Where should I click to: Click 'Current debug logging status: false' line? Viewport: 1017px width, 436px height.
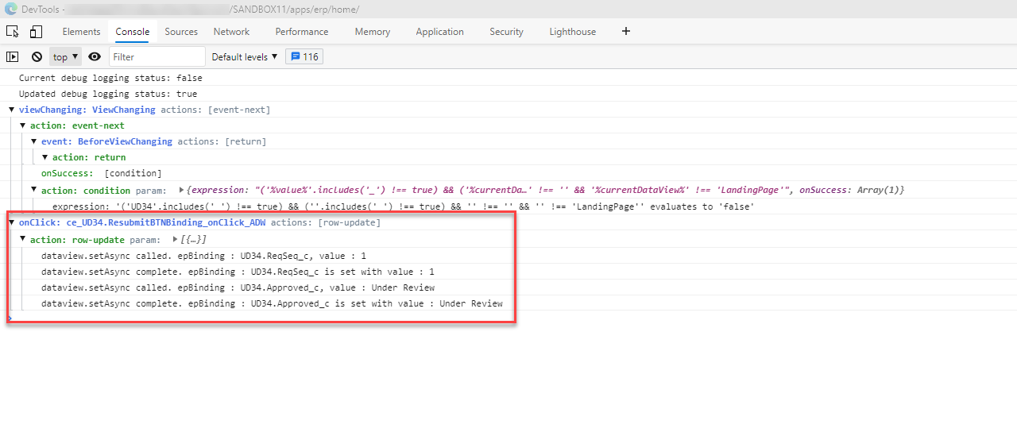click(110, 78)
